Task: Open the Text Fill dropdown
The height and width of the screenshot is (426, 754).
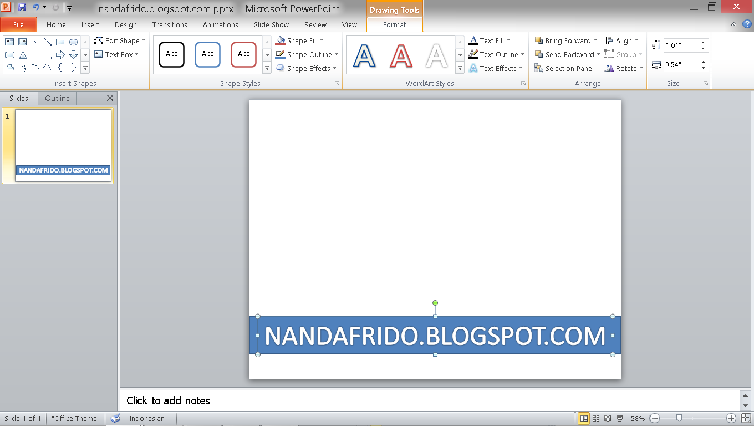Action: 489,40
